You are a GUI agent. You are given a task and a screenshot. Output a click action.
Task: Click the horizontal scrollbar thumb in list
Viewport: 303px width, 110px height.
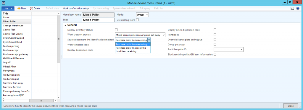tap(41, 101)
